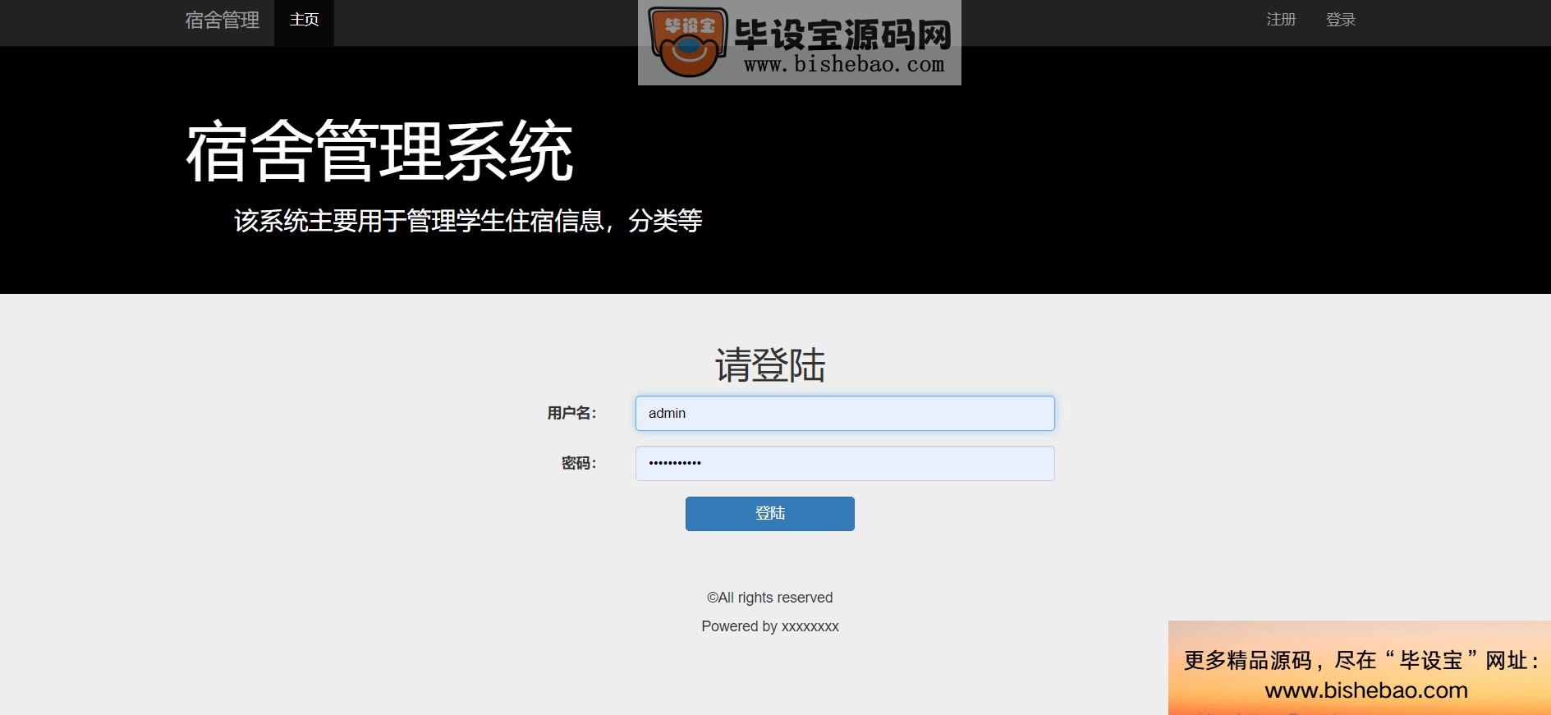Click the blue 登陆 submit button
The image size is (1551, 715).
pos(770,514)
